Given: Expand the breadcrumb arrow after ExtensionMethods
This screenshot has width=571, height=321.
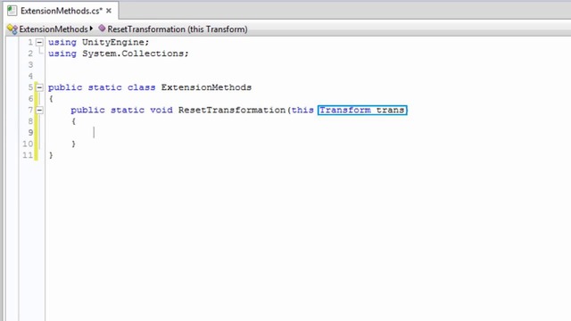Looking at the screenshot, I should [91, 28].
